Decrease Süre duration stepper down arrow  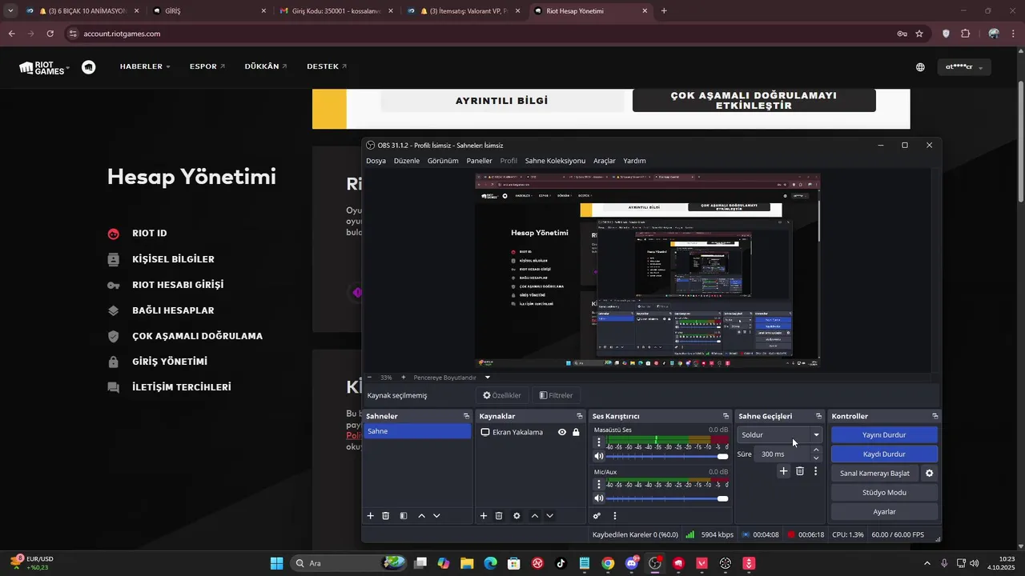click(x=816, y=458)
